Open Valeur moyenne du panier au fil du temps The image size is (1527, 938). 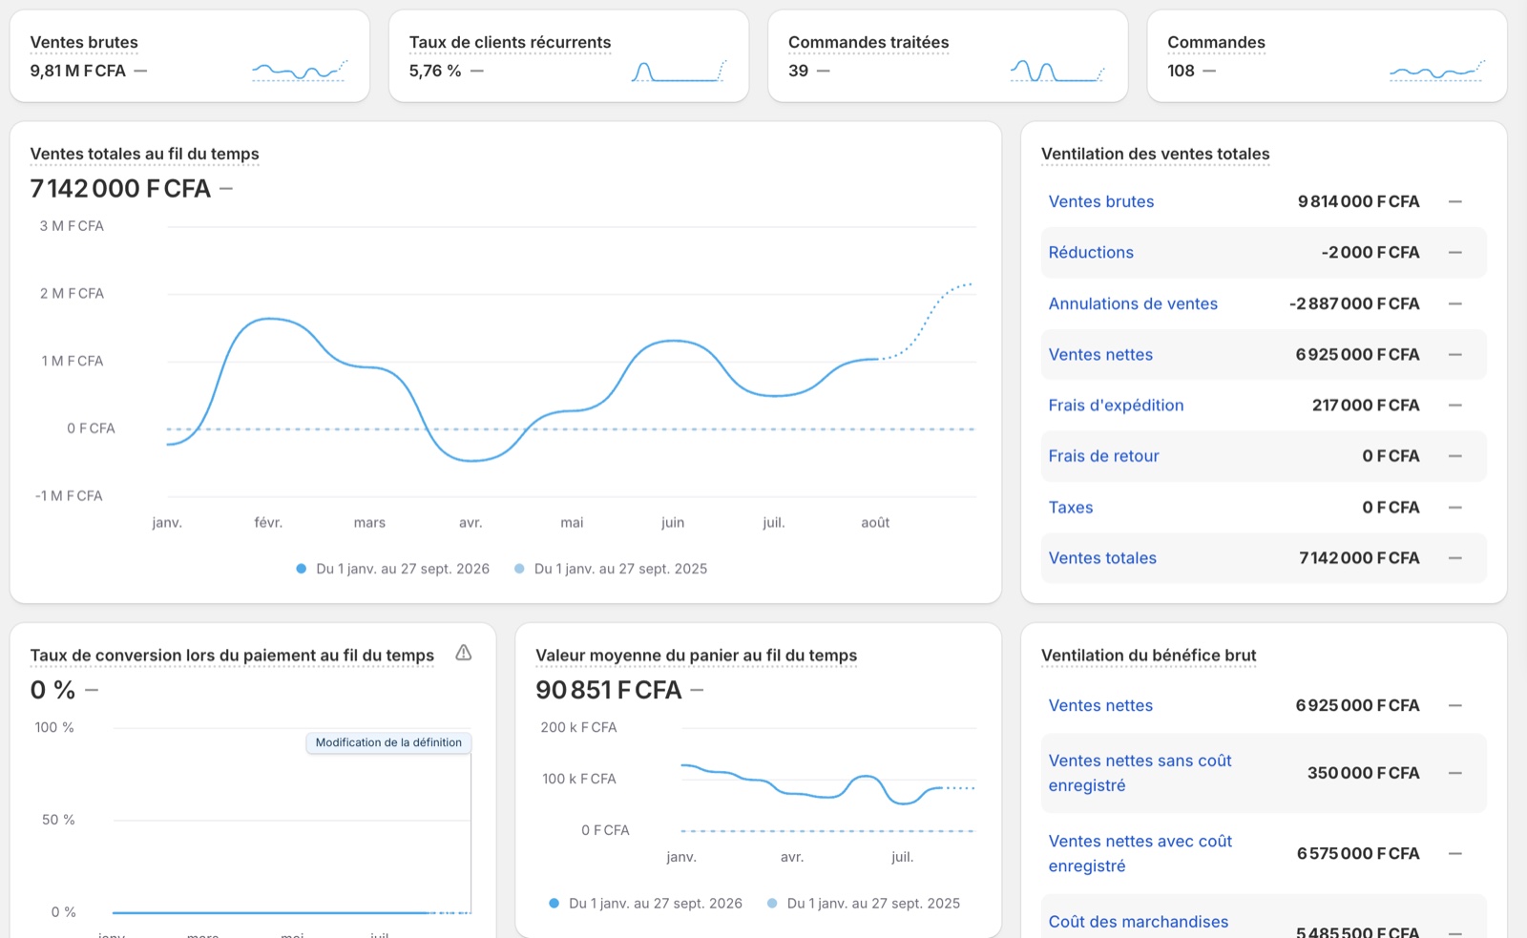point(696,656)
